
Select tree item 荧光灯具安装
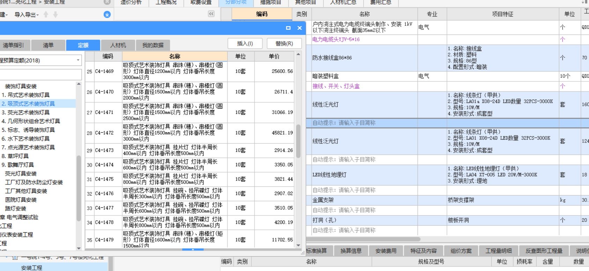click(x=21, y=174)
